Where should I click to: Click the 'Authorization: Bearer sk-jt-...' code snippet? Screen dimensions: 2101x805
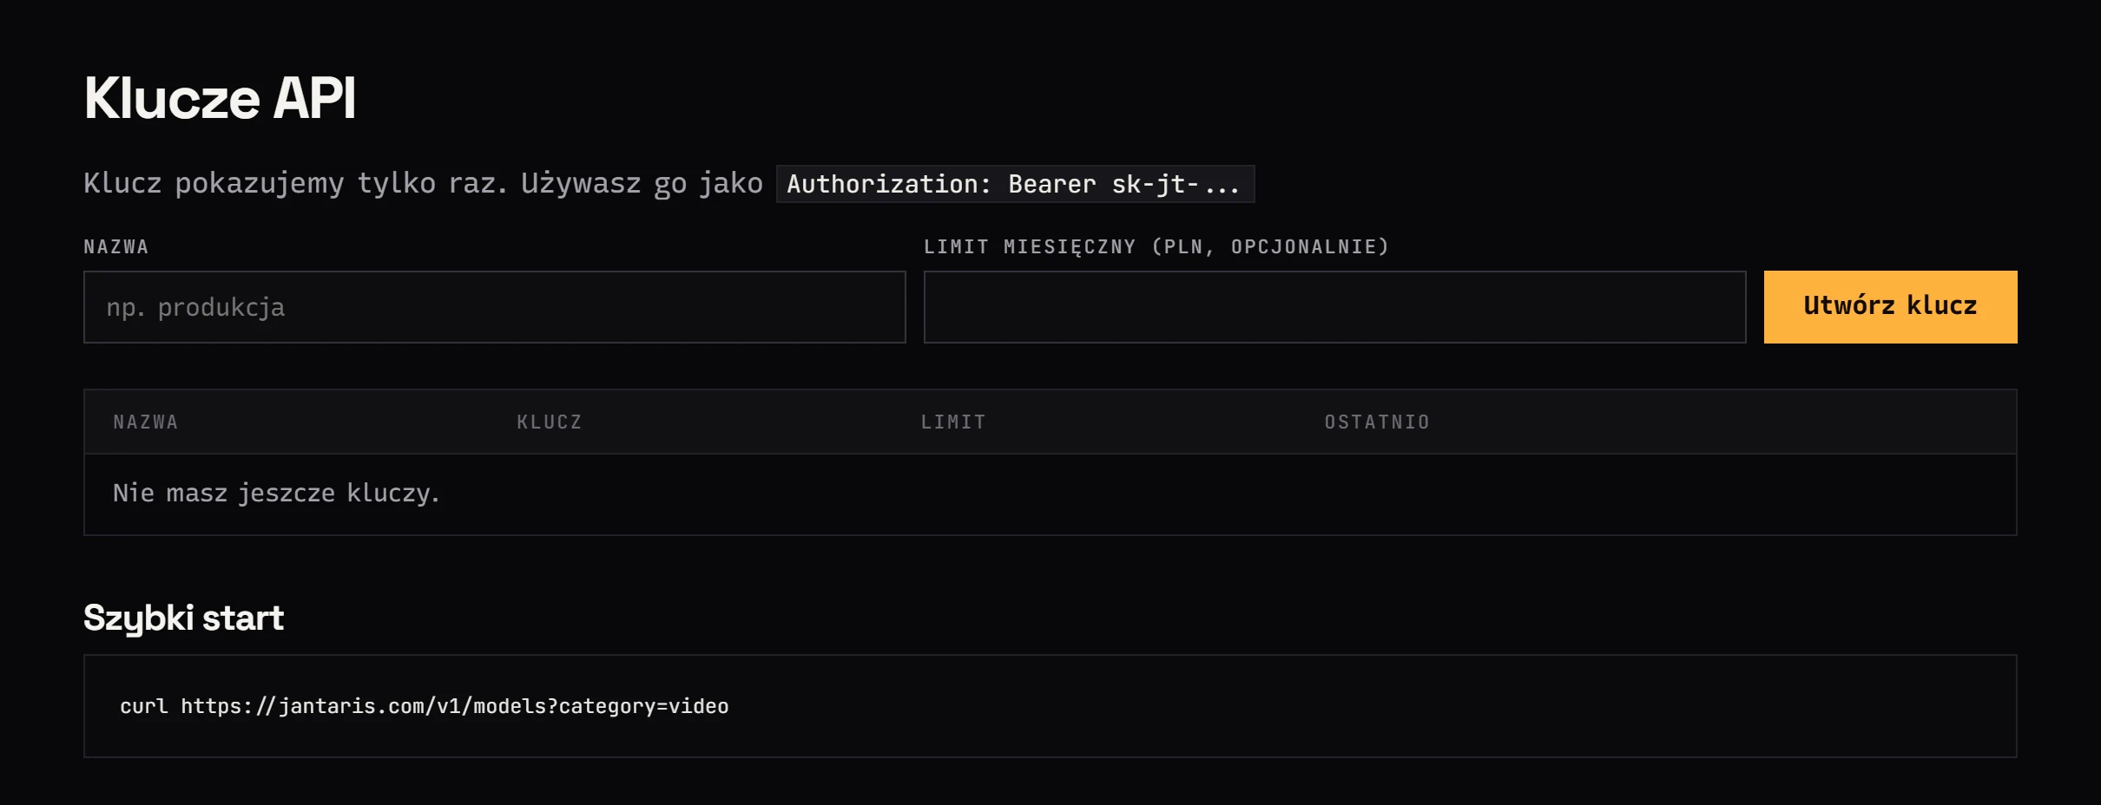tap(1015, 184)
